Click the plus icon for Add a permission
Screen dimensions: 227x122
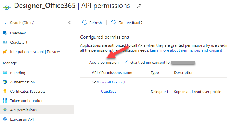pos(85,62)
